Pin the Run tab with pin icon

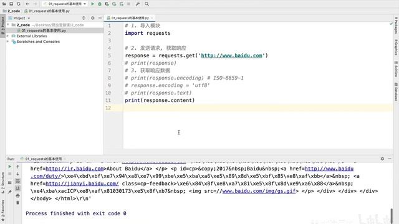click(x=10, y=192)
